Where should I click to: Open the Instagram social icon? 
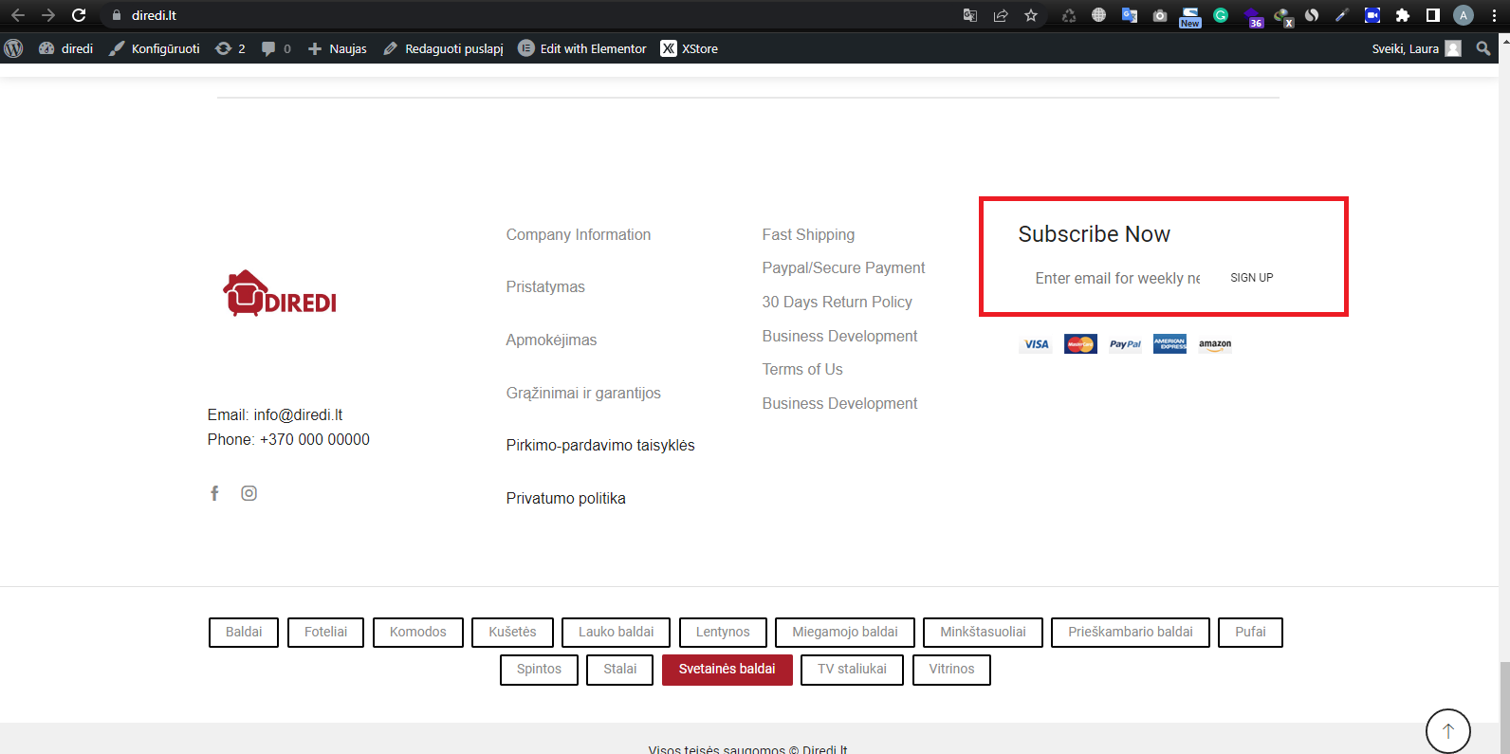point(249,493)
